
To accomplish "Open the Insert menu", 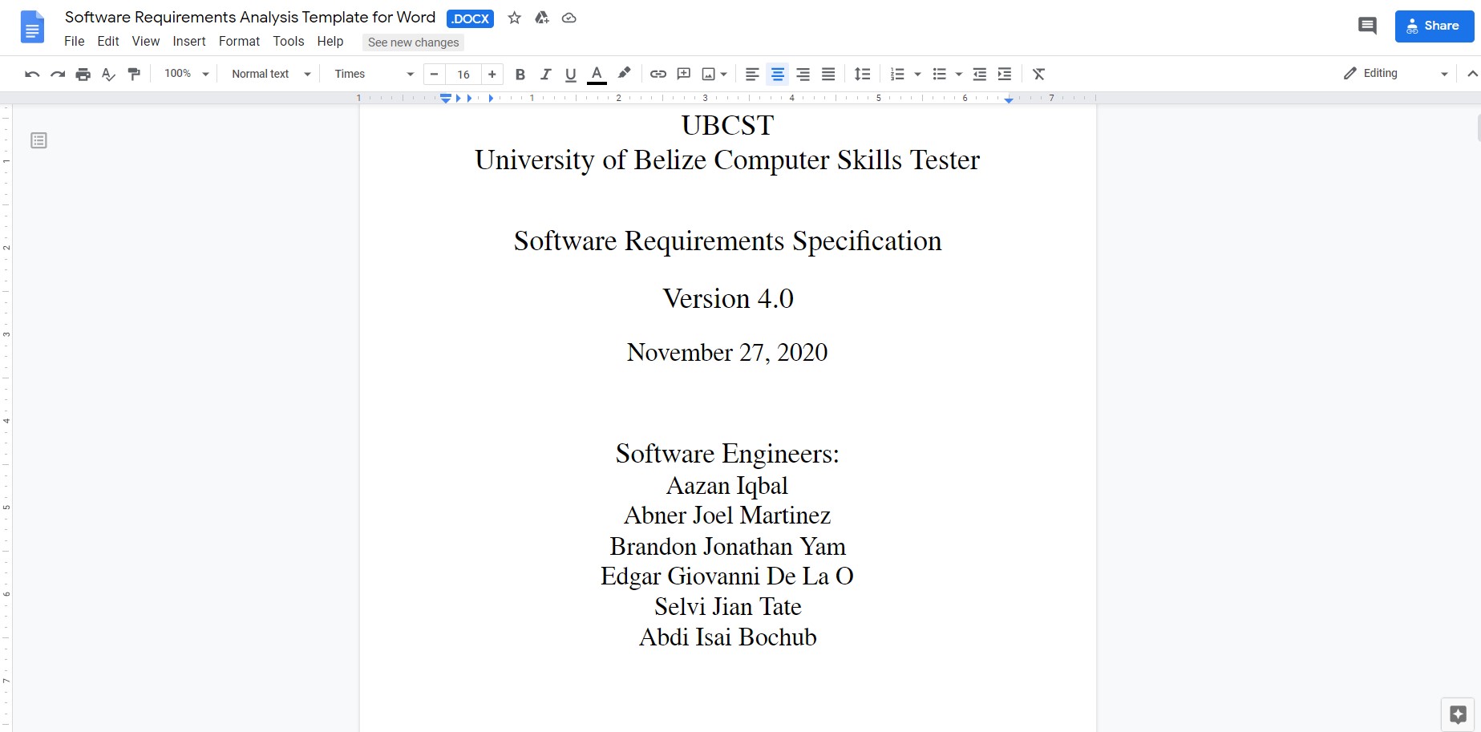I will (188, 41).
